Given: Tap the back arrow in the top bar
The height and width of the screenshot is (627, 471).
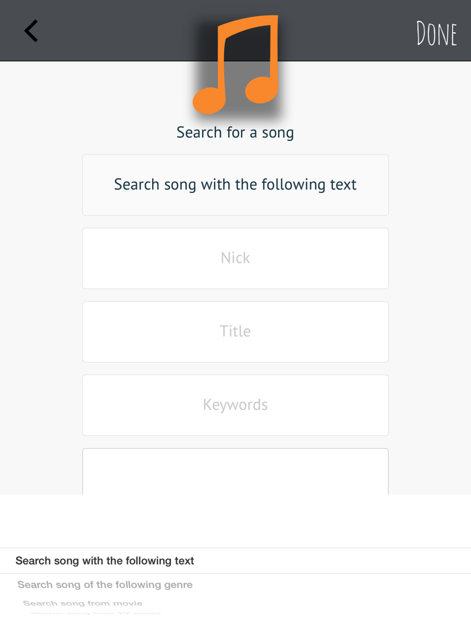Looking at the screenshot, I should [30, 30].
